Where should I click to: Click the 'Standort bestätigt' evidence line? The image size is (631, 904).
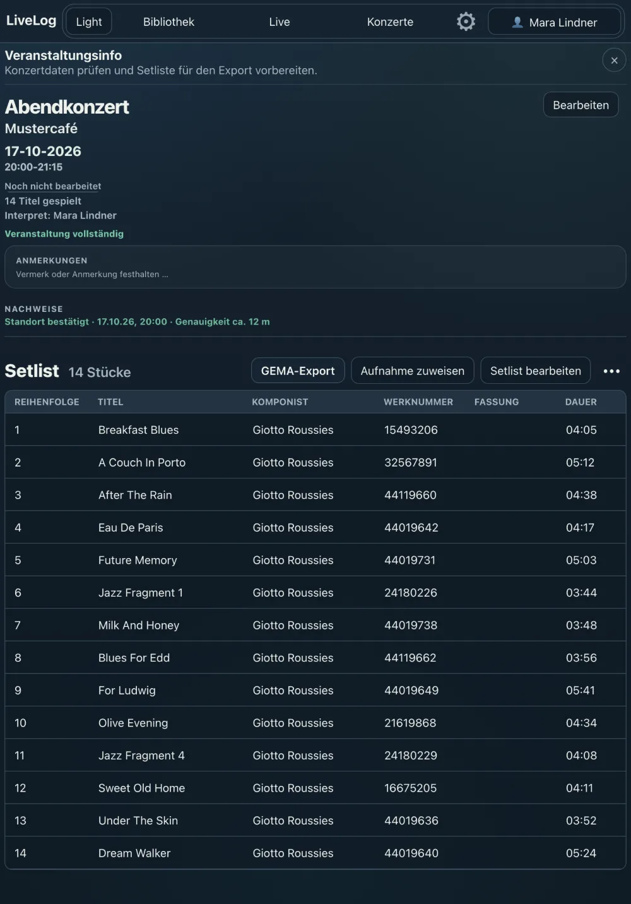pyautogui.click(x=137, y=322)
